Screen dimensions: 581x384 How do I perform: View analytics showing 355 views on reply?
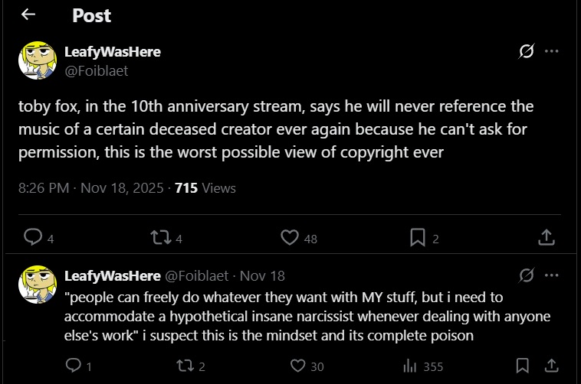(410, 366)
